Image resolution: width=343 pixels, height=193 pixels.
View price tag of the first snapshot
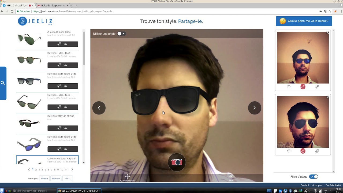[317, 87]
